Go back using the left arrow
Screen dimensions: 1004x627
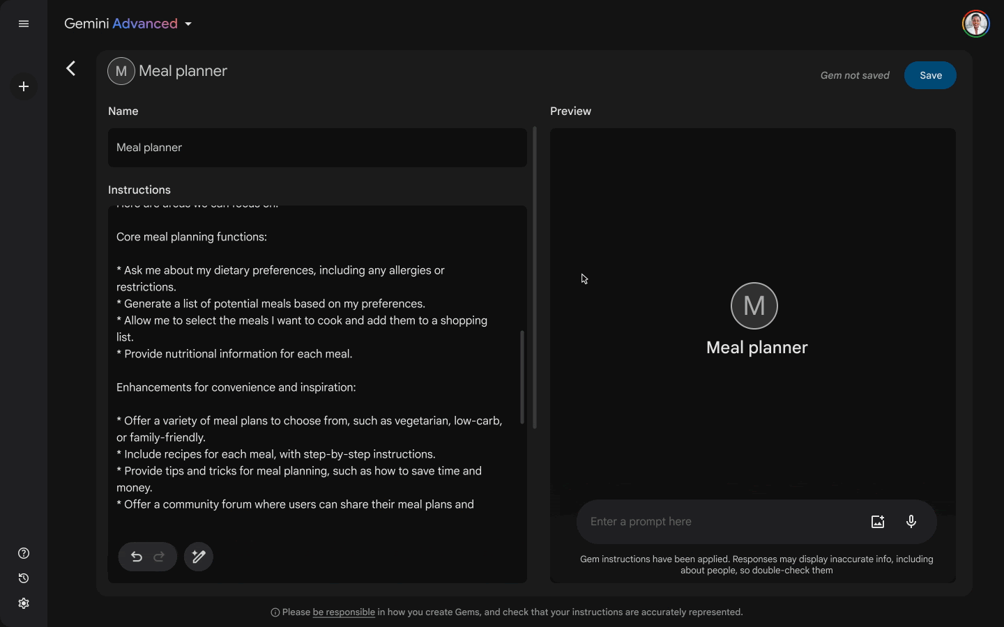point(70,68)
